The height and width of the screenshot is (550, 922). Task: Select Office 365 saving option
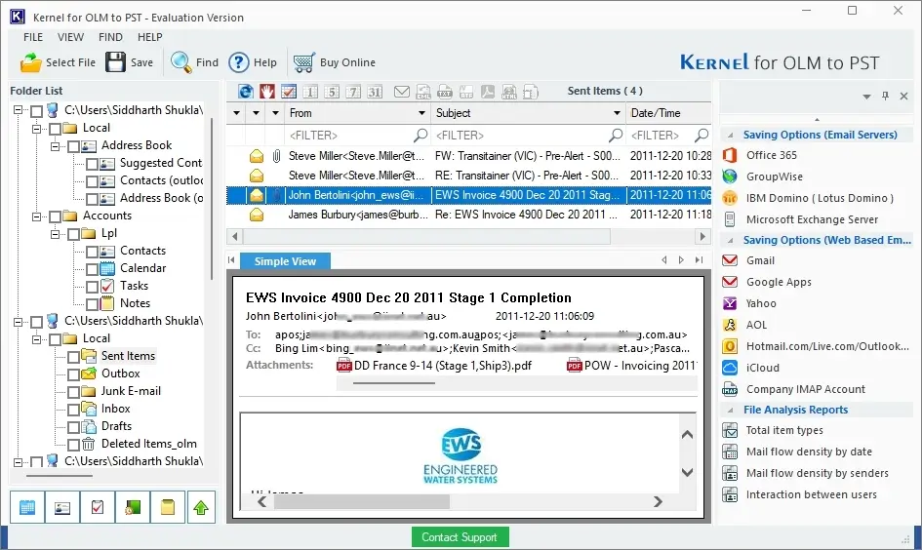[772, 155]
